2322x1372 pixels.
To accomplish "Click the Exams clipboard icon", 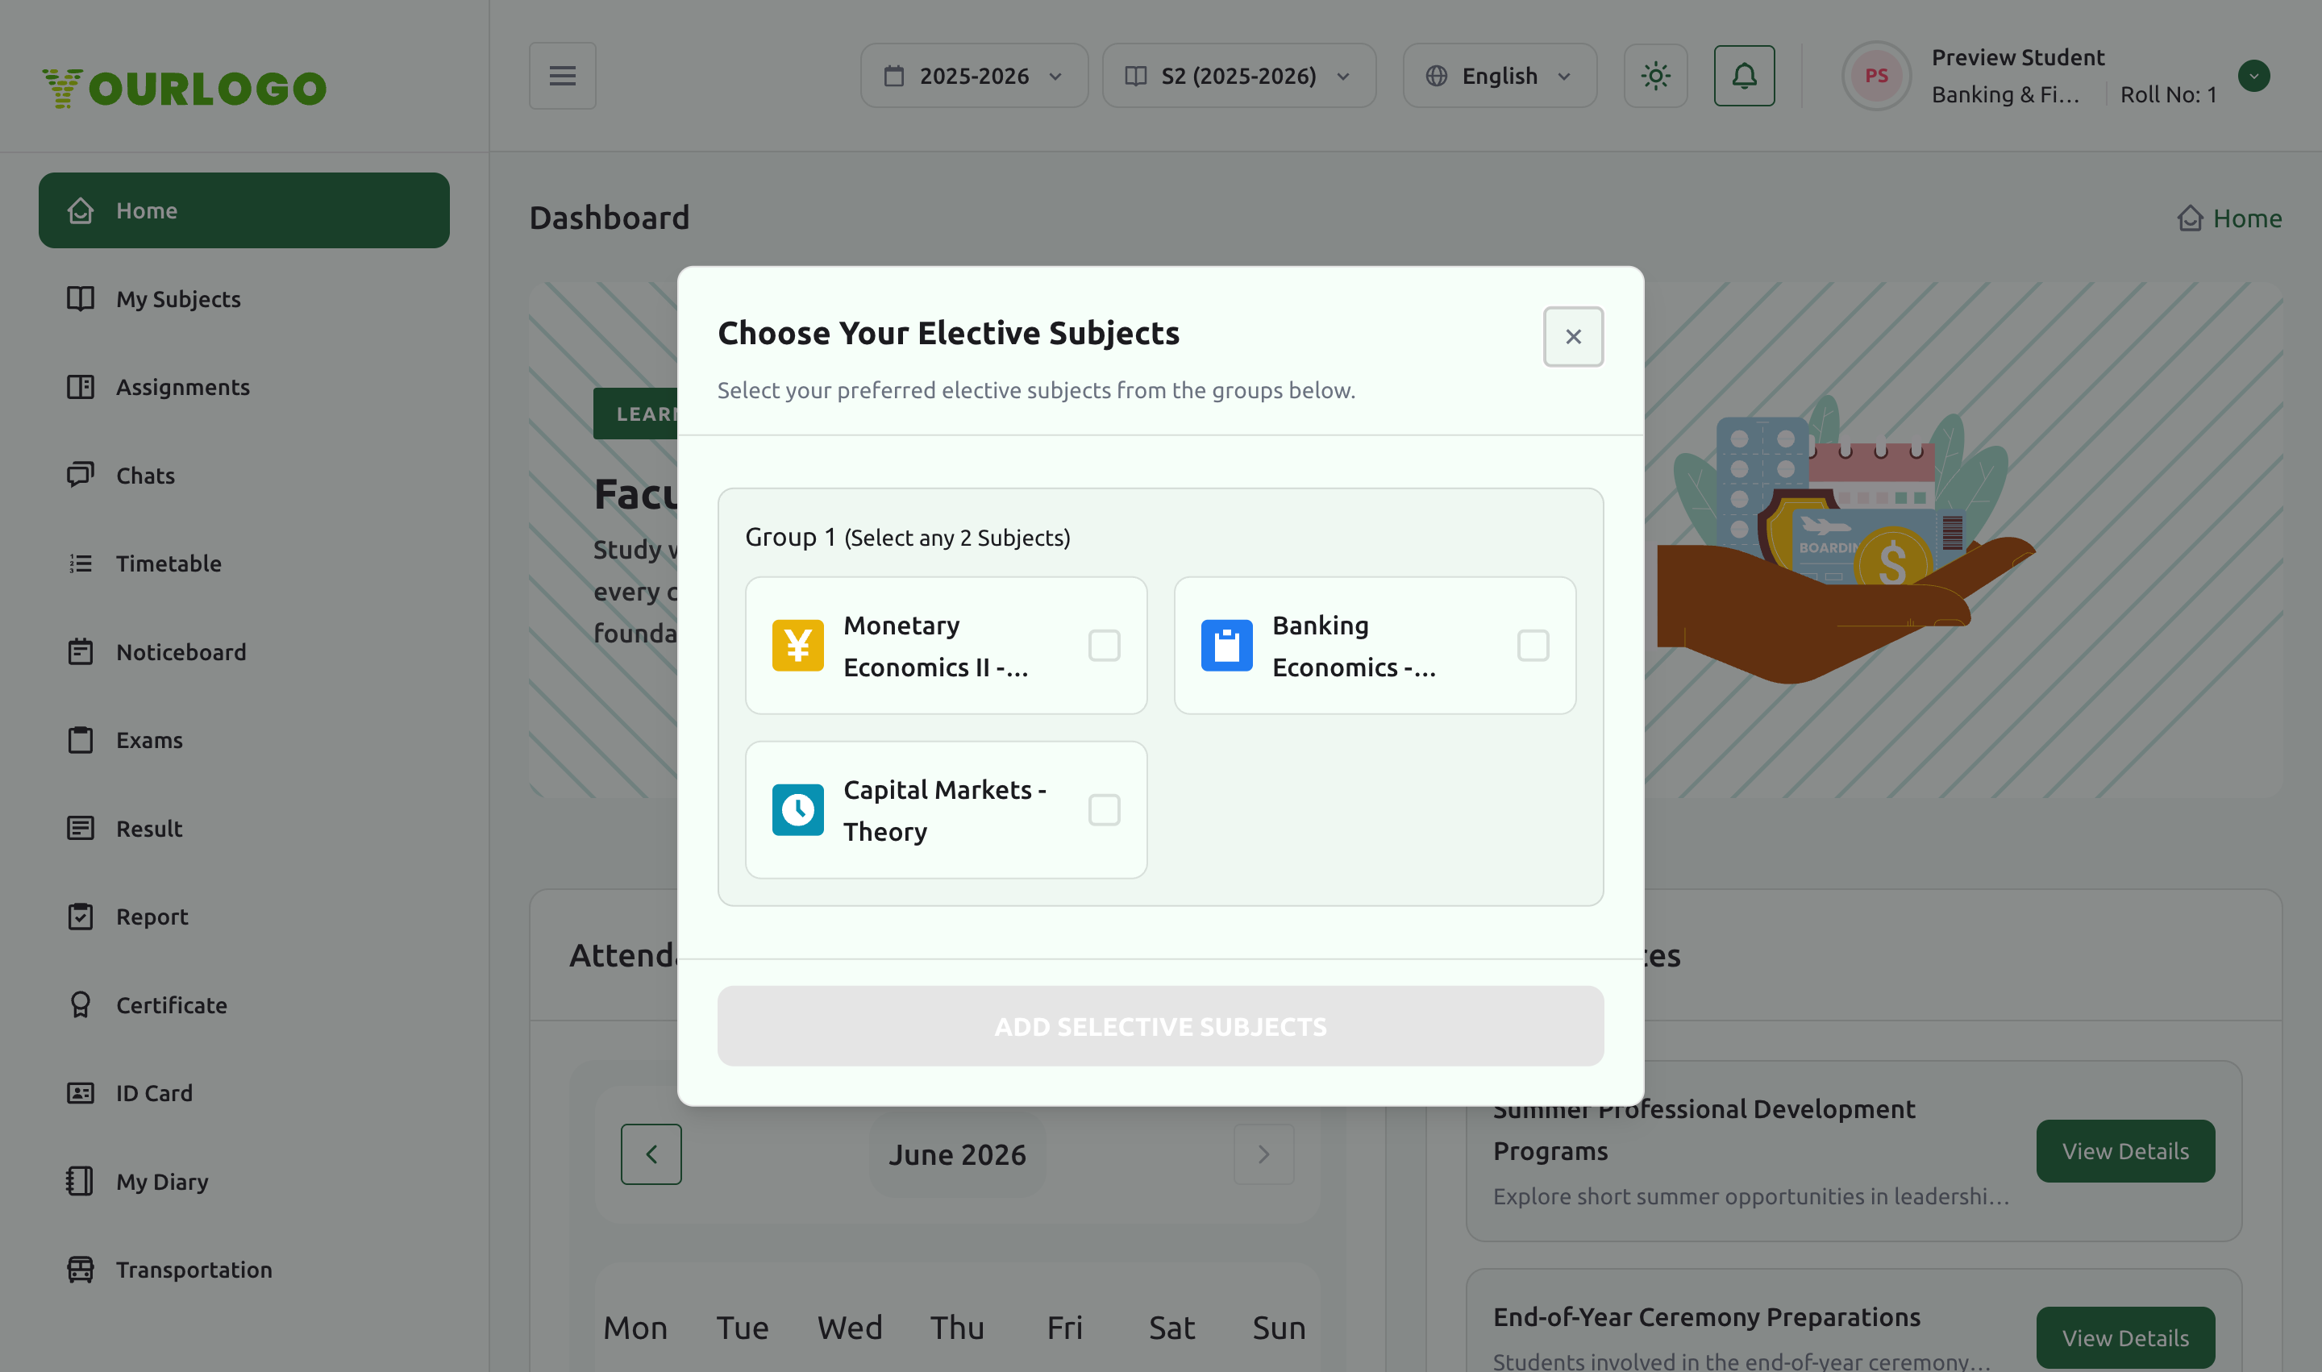I will (x=81, y=740).
